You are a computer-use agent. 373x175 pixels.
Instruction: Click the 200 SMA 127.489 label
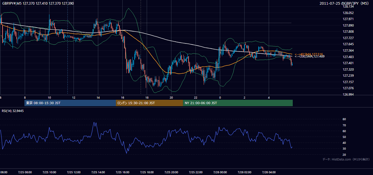coord(309,57)
